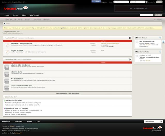Open Site News & Announcements forum

[21, 43]
